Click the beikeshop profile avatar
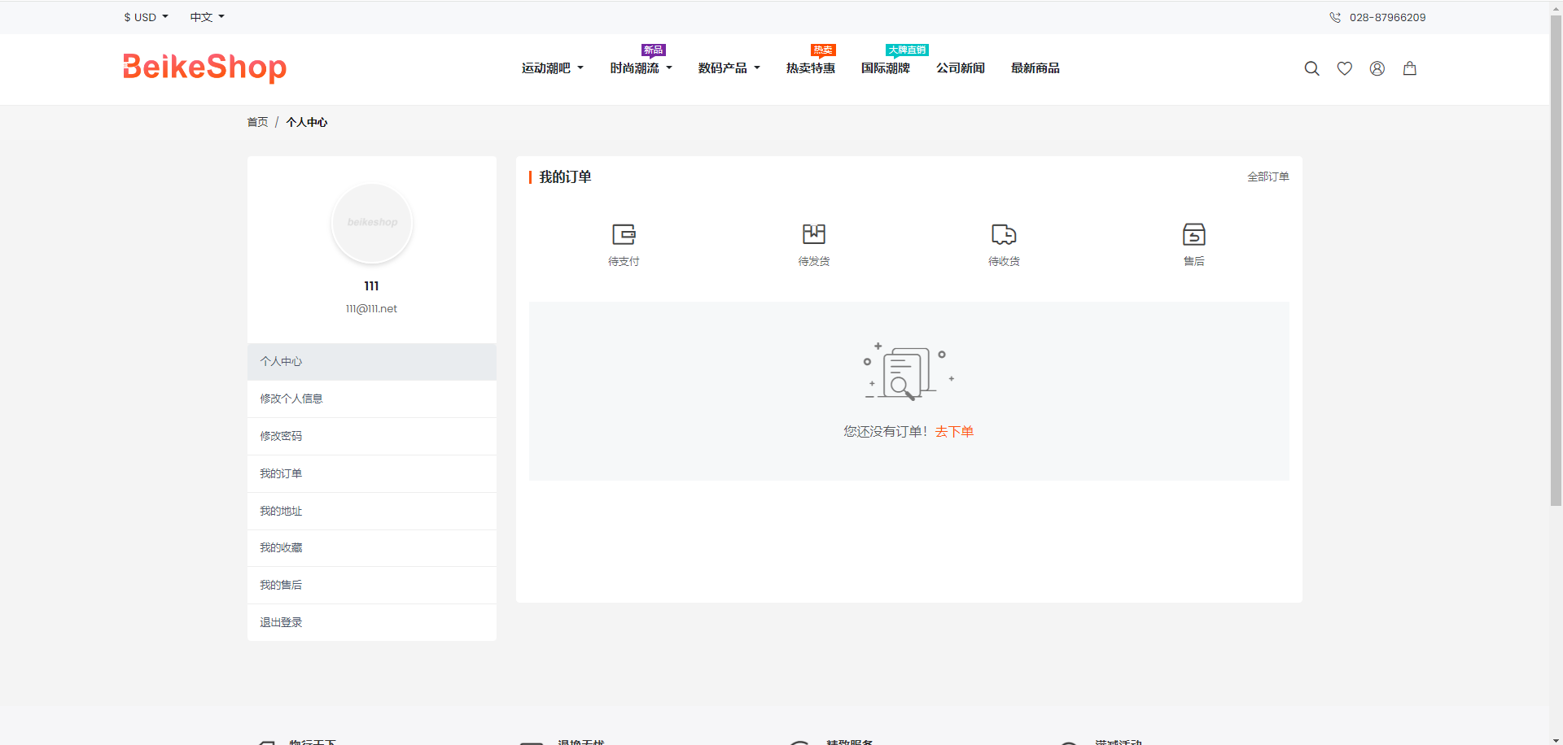The image size is (1563, 745). point(372,223)
